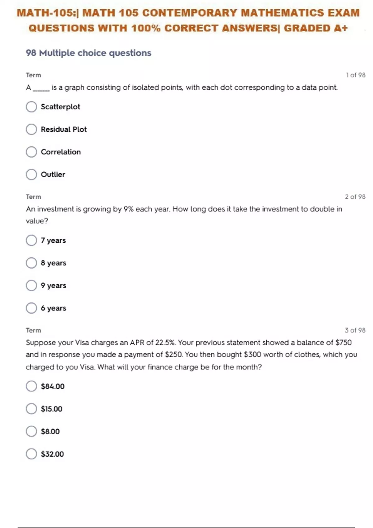This screenshot has width=373, height=528.
Task: Click the 2 of 98 counter
Action: pyautogui.click(x=355, y=197)
